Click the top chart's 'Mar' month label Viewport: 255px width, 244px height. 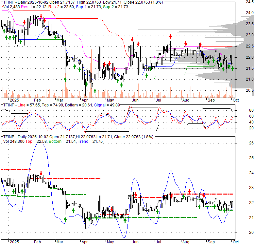click(60, 100)
